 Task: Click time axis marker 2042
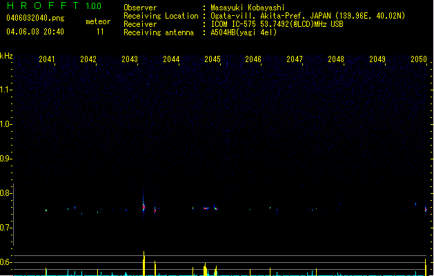coord(88,59)
